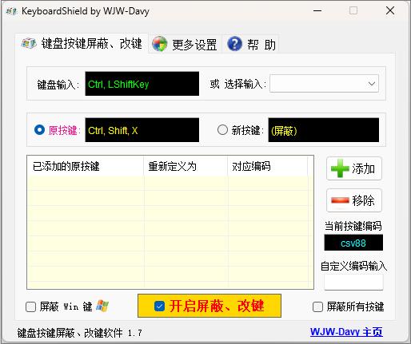
Task: Click the keyboard icon on the first tab
Action: tap(29, 43)
